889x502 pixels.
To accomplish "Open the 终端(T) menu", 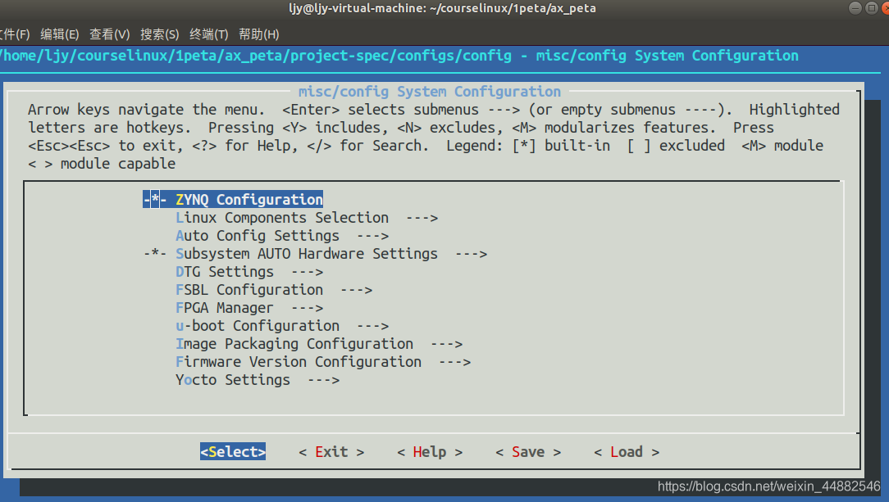I will [210, 34].
